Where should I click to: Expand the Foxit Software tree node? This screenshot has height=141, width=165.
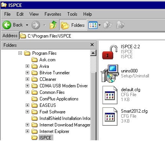click(27, 111)
